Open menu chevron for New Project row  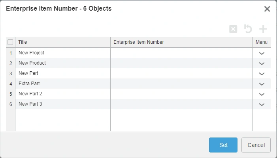262,53
